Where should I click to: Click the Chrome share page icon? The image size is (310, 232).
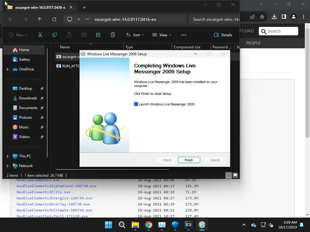coord(252,17)
